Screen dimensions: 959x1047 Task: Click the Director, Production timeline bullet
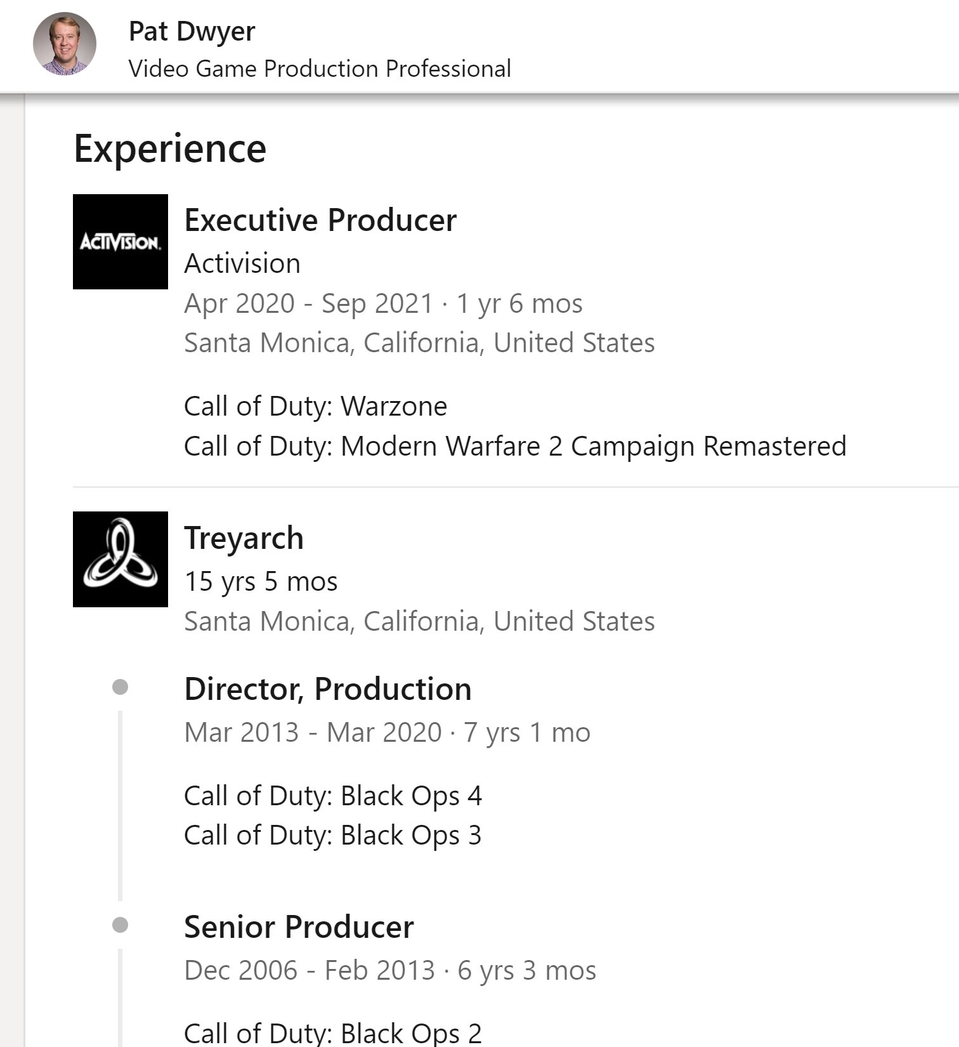[120, 687]
